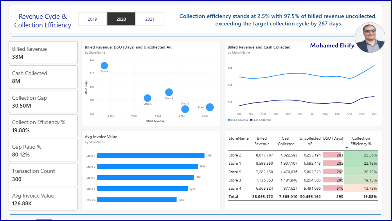Click the 5,802,323 uncollected AR cell

pyautogui.click(x=312, y=172)
